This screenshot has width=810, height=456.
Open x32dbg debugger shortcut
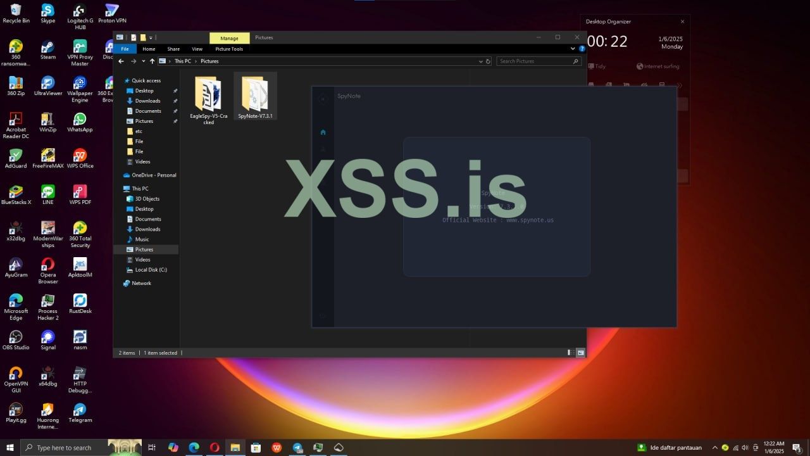click(x=16, y=231)
